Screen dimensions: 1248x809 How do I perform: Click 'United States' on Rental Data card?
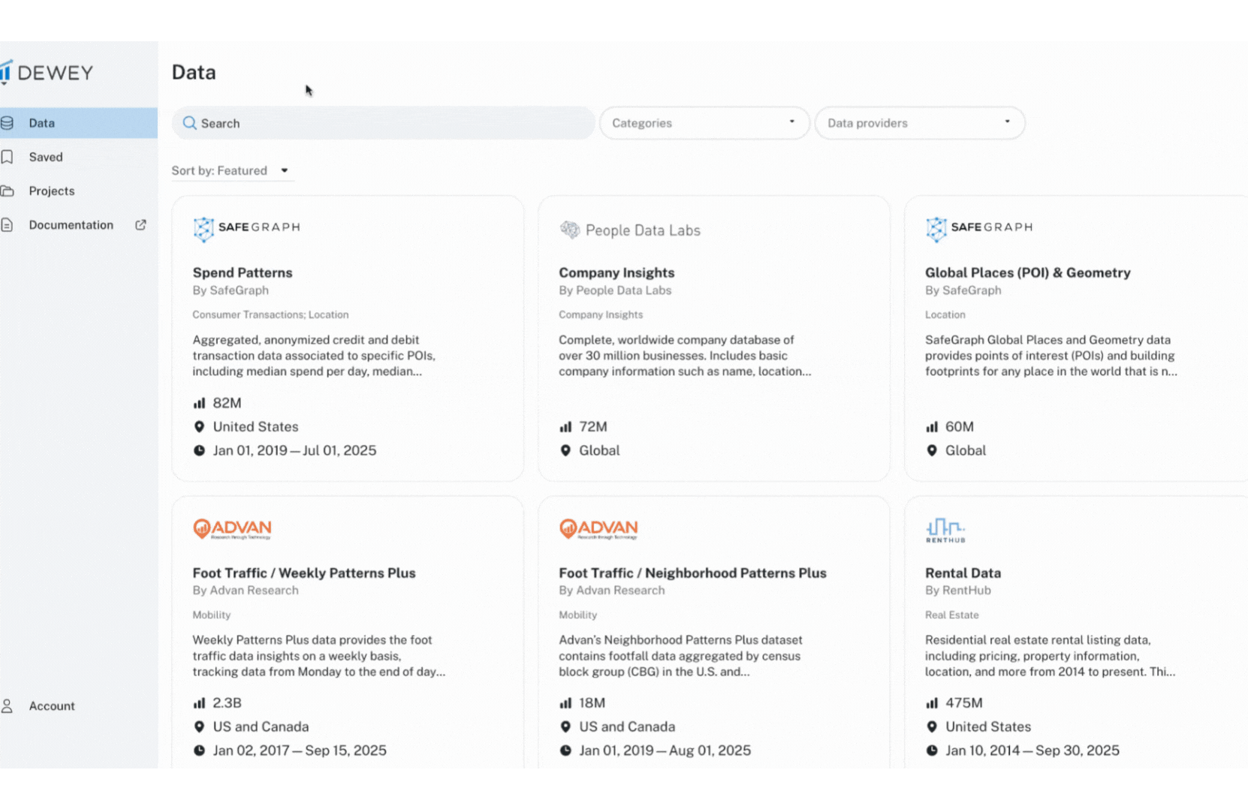(988, 726)
